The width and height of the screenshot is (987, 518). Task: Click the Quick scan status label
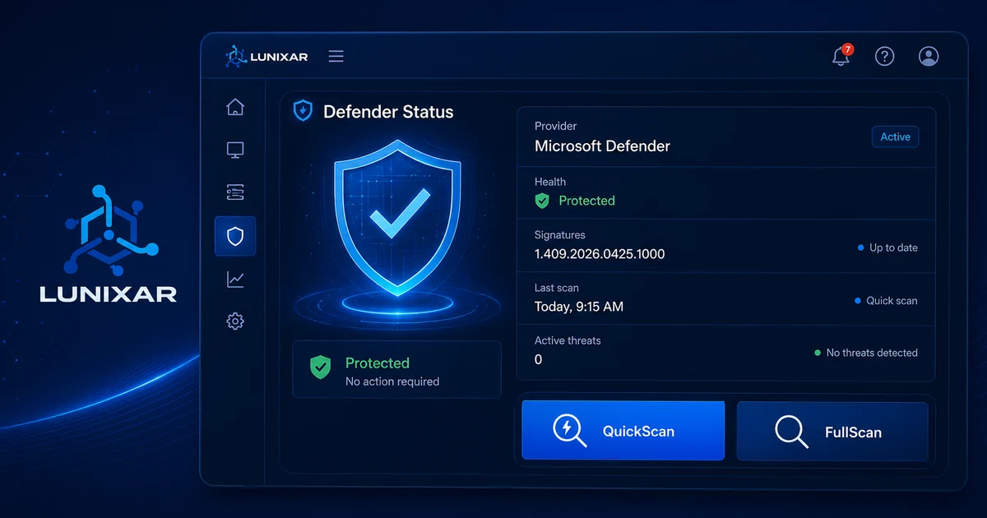pos(886,301)
